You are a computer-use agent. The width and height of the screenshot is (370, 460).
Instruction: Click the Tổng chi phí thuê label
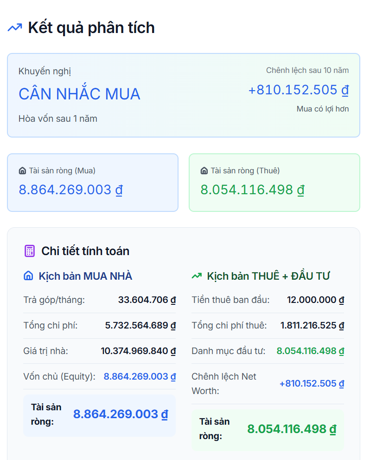coord(229,325)
